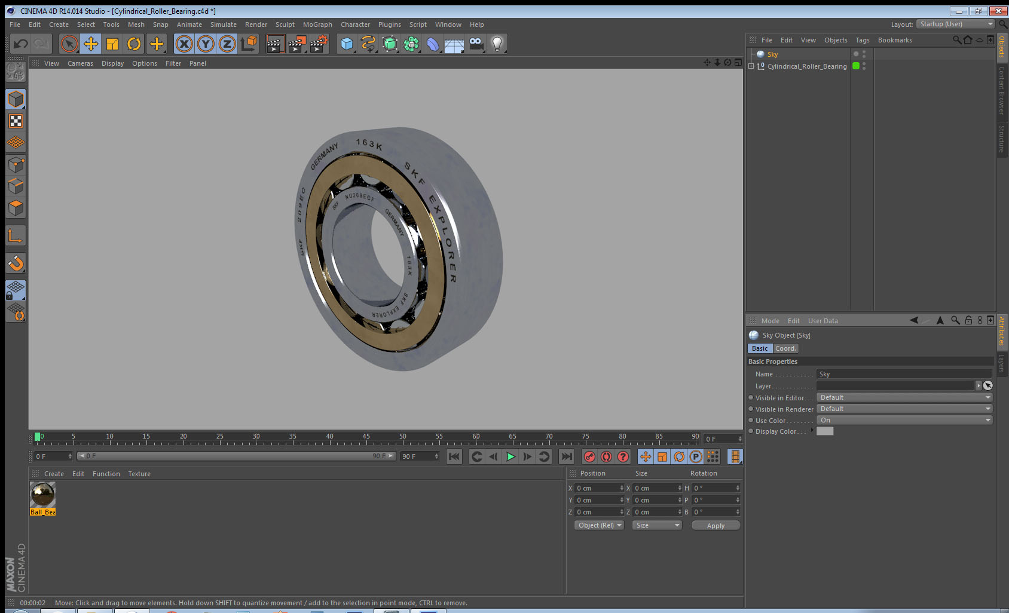Toggle Autokeying button
Screen dimensions: 1009x613
click(x=606, y=456)
